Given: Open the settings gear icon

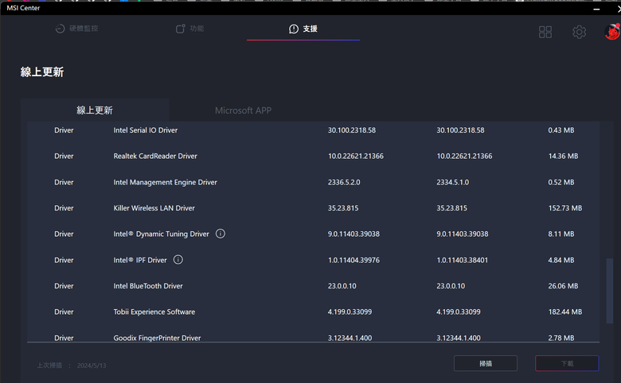Looking at the screenshot, I should [x=579, y=32].
